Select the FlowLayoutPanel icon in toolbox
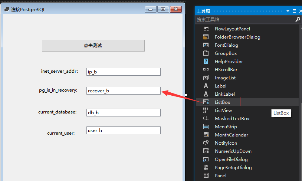 tap(206, 29)
